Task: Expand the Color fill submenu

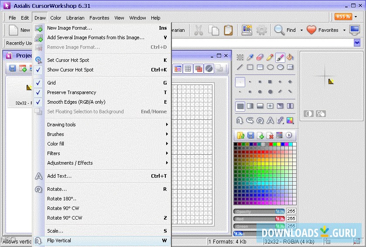Action: click(102, 144)
